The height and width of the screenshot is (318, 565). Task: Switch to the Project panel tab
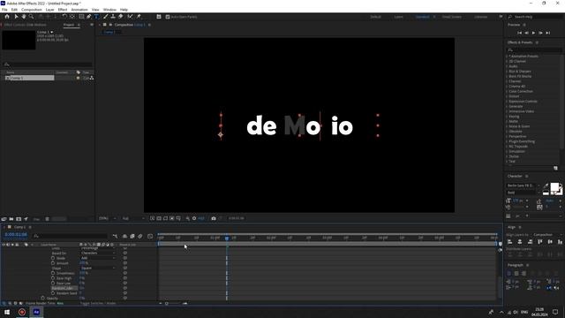click(x=69, y=25)
